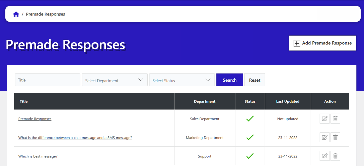Open the chat vs SMS message link
The width and height of the screenshot is (364, 166).
pos(75,138)
